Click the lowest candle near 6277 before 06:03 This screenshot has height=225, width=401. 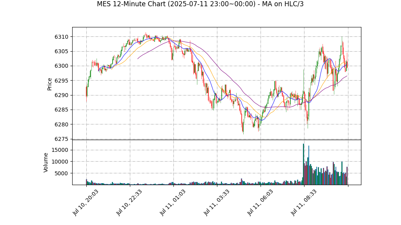click(x=243, y=127)
